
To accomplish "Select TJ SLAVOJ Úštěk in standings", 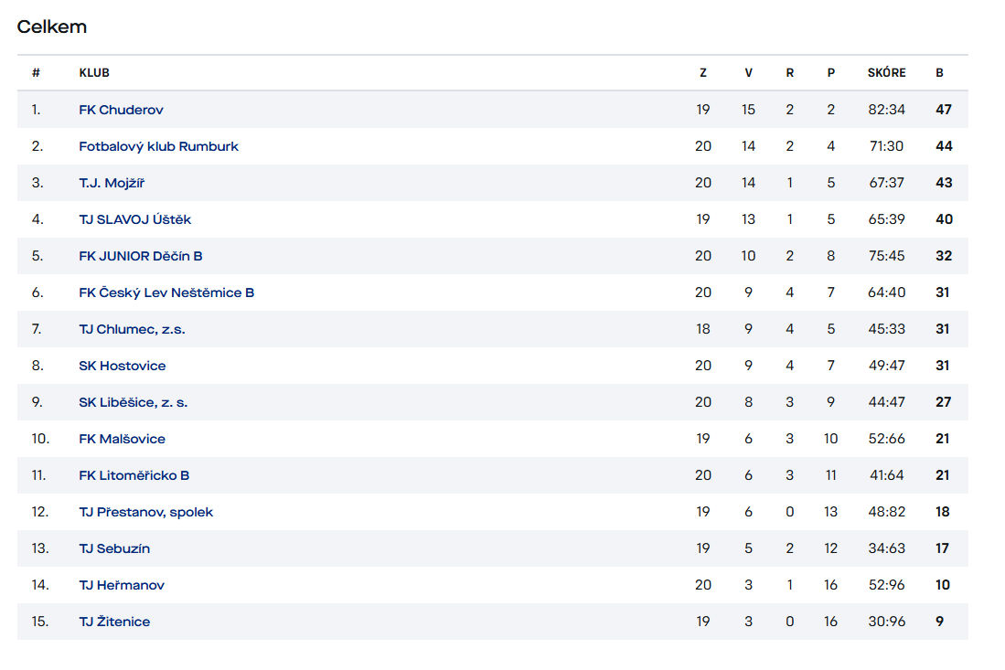I will tap(134, 219).
